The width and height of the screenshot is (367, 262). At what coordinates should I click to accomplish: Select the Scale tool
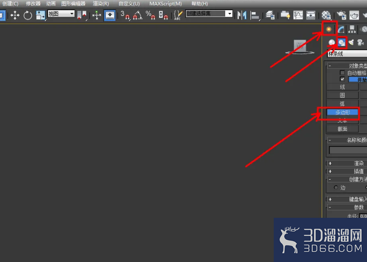coord(40,15)
